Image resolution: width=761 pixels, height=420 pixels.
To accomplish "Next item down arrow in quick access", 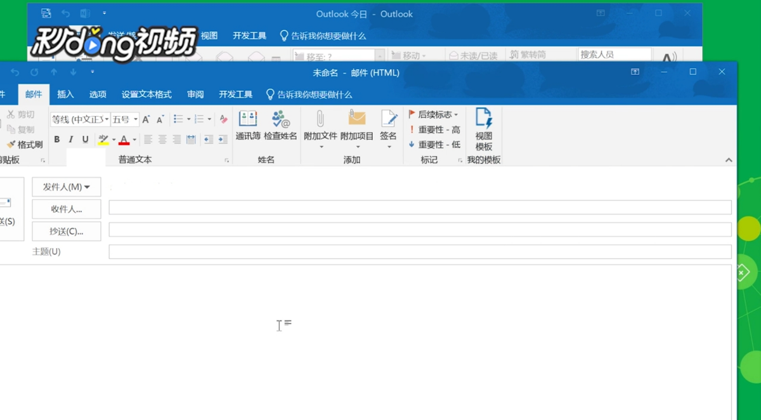I will 74,72.
